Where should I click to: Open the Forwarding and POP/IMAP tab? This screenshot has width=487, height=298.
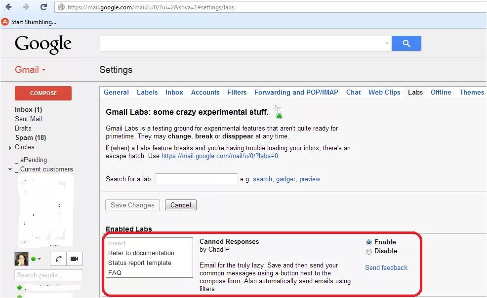pos(296,92)
